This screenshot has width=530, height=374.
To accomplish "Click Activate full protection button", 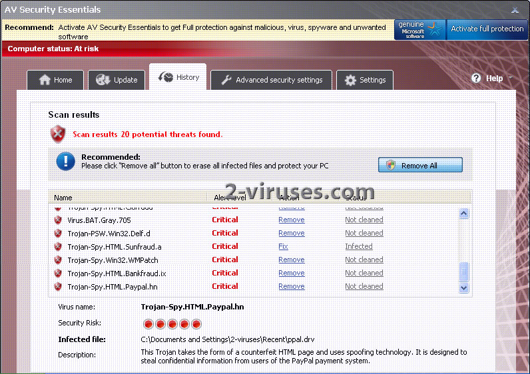I will pyautogui.click(x=487, y=29).
